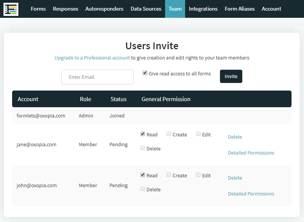The height and width of the screenshot is (222, 304).
Task: Go to the Responses tab
Action: click(x=65, y=9)
